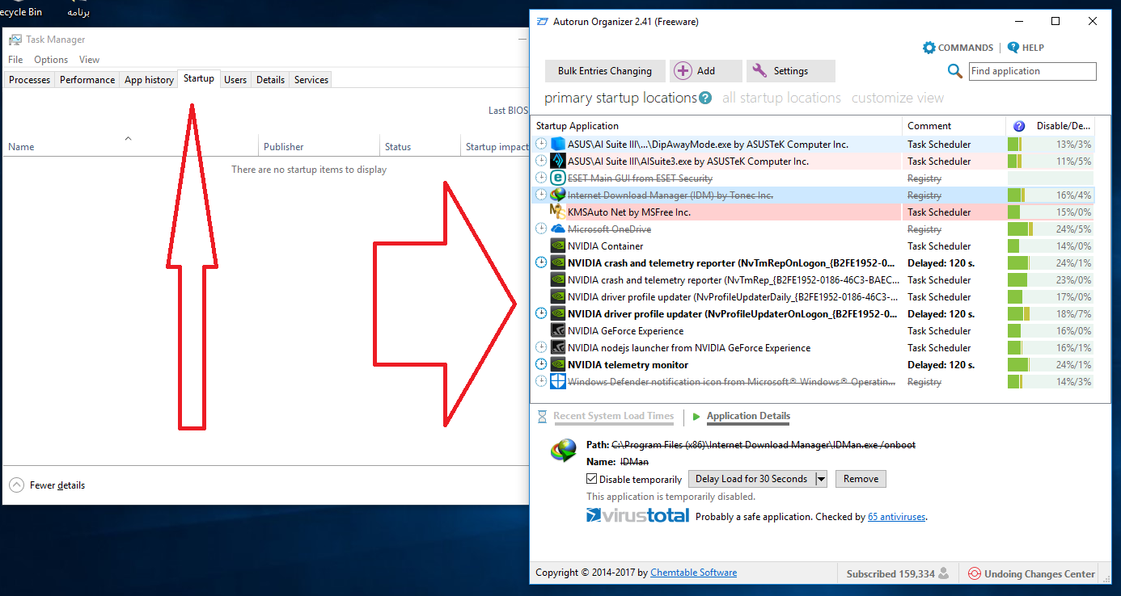Click the green play icon by Application Details
The width and height of the screenshot is (1121, 596).
[696, 417]
